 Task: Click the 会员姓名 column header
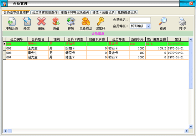pyautogui.click(x=38, y=39)
